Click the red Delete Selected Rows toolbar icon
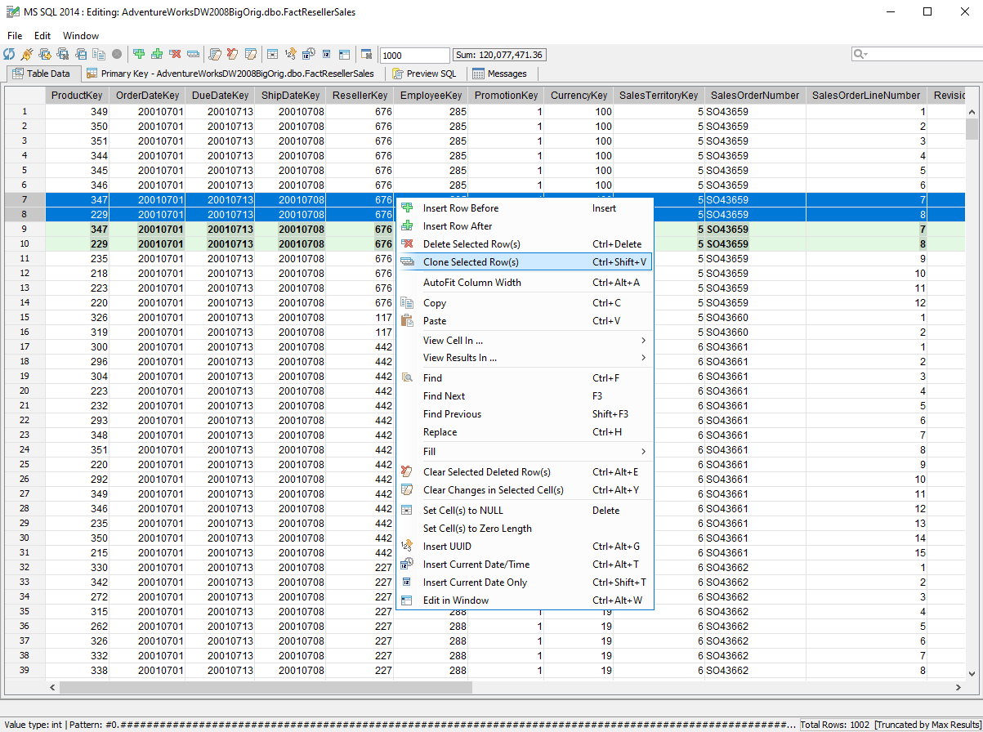Image resolution: width=983 pixels, height=732 pixels. 175,54
